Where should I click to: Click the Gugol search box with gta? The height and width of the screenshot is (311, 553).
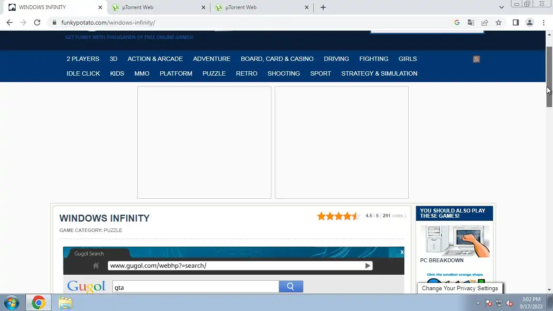point(196,287)
